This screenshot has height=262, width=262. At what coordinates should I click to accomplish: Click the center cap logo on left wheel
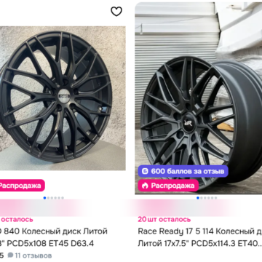point(63,95)
